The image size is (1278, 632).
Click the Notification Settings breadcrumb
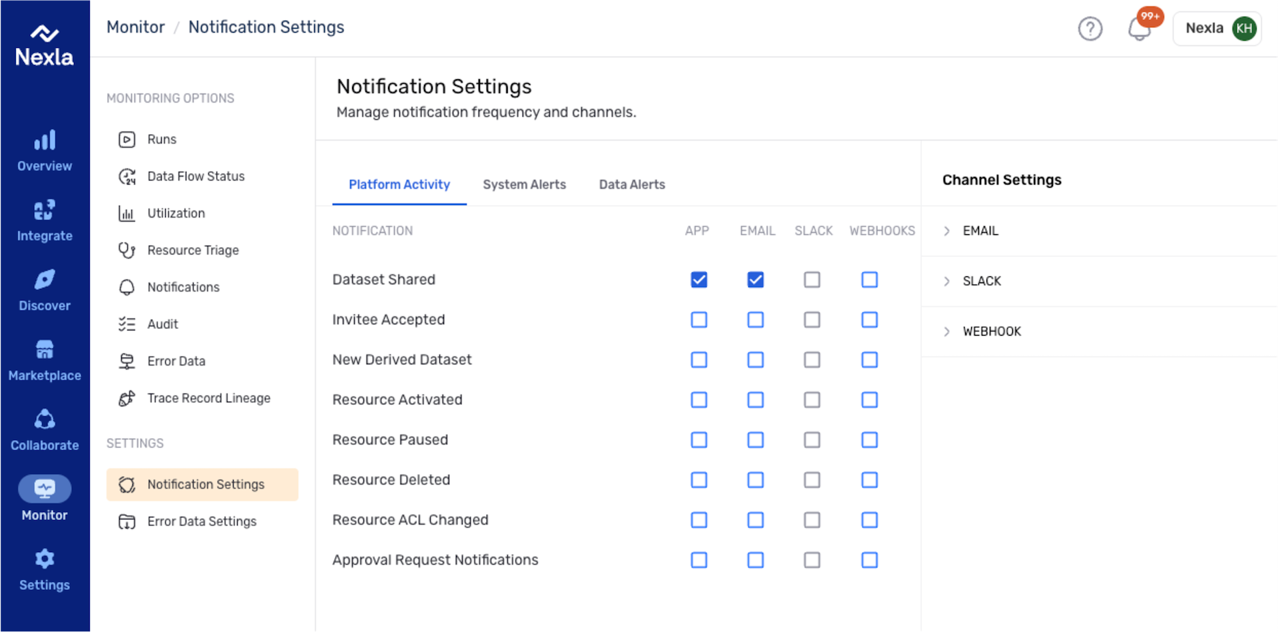click(x=266, y=27)
